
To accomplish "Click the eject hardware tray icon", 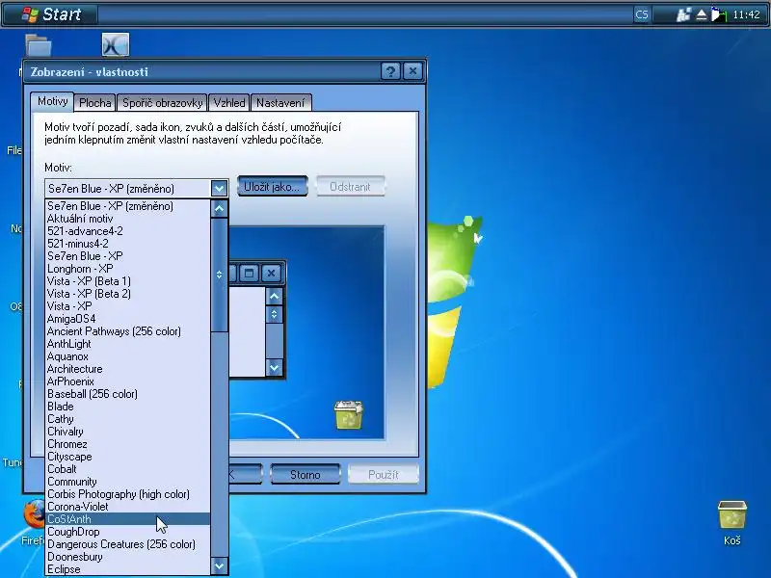I will click(702, 14).
